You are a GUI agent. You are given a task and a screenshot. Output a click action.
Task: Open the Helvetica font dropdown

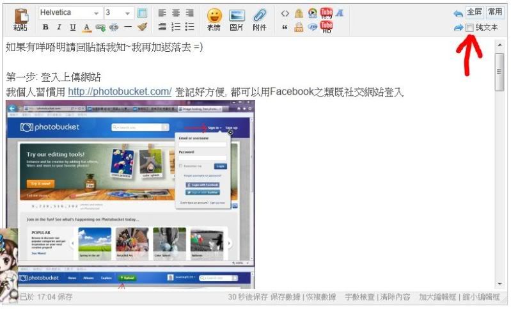click(x=70, y=13)
